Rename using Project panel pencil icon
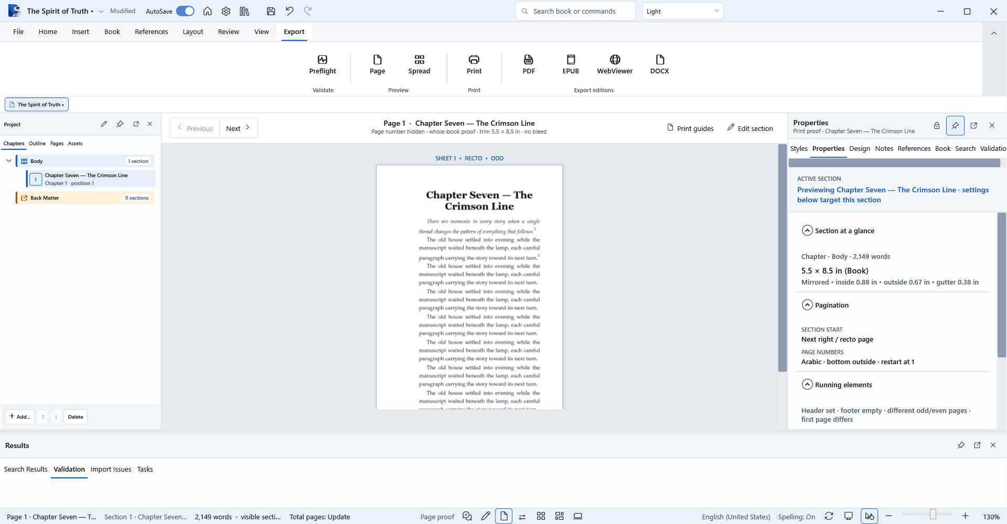The height and width of the screenshot is (524, 1007). 104,124
